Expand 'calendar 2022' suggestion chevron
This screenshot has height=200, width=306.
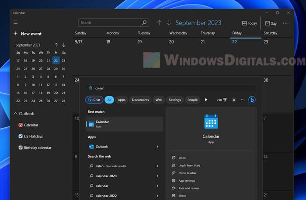point(157,196)
